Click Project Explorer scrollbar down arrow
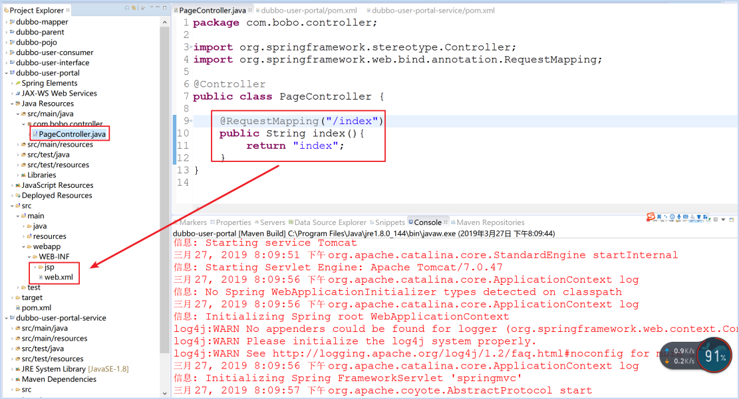 coord(164,393)
